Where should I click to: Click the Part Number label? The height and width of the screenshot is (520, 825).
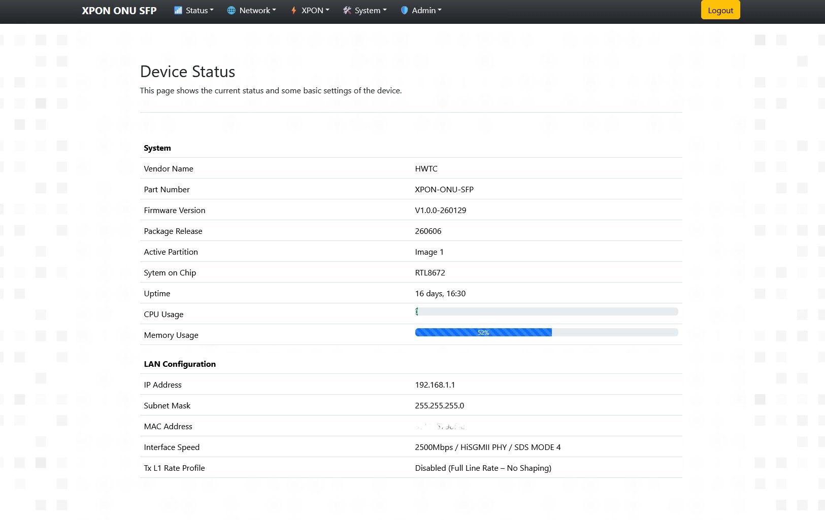[x=167, y=189]
